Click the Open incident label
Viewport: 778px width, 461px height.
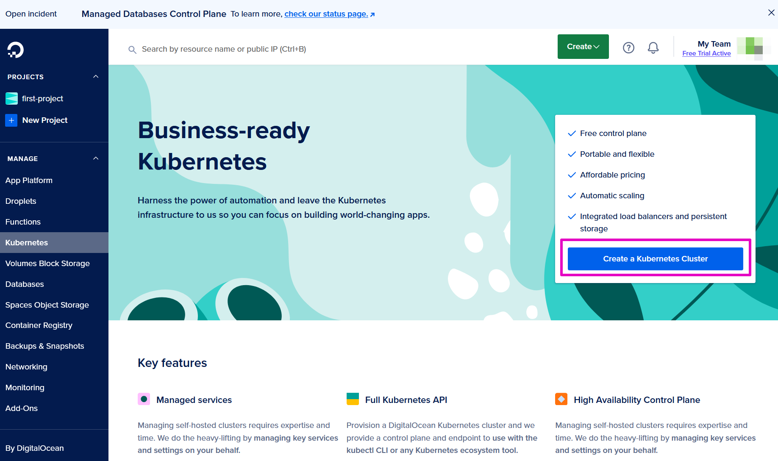click(31, 14)
